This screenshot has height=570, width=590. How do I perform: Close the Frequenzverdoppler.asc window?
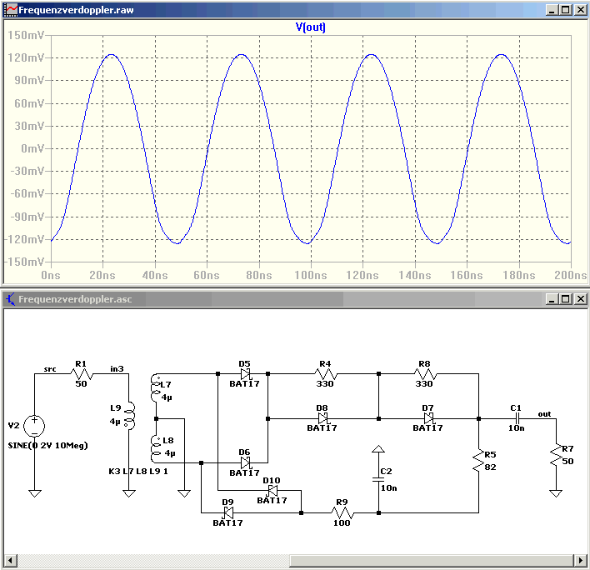click(580, 299)
